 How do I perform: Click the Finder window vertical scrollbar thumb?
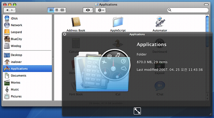click(x=207, y=32)
